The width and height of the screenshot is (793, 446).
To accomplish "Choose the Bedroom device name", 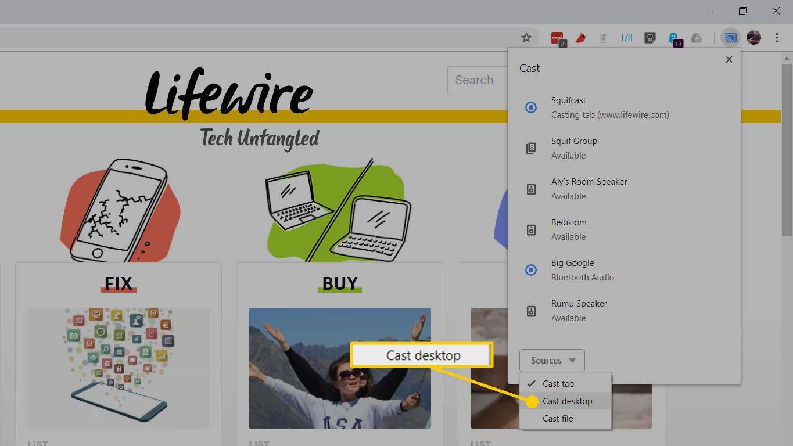I will [569, 222].
